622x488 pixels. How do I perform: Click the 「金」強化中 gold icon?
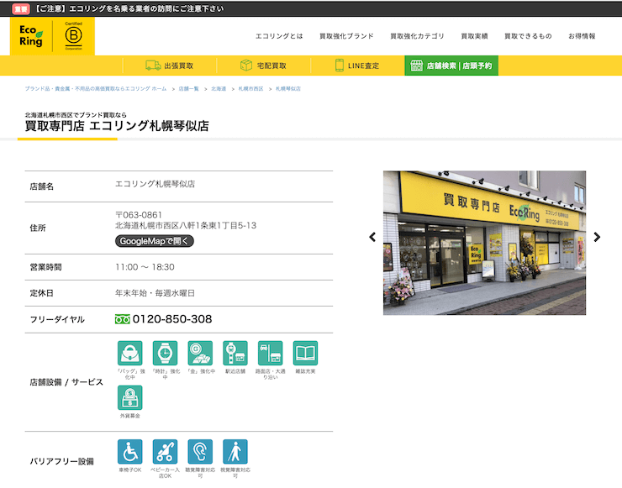[200, 353]
